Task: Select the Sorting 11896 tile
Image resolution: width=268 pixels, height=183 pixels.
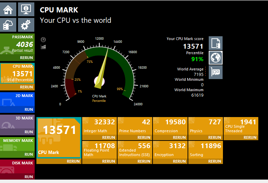Action: [206, 150]
